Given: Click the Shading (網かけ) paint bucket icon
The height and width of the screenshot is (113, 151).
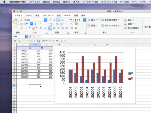Looking at the screenshot, I should pyautogui.click(x=89, y=20).
